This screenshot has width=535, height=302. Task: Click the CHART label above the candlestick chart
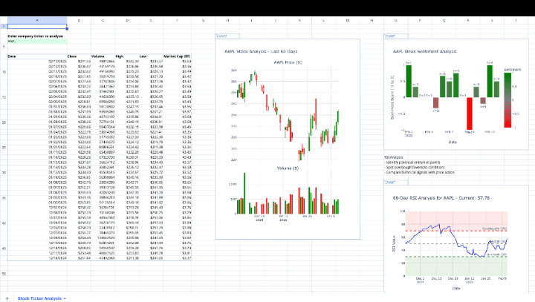tap(227, 36)
